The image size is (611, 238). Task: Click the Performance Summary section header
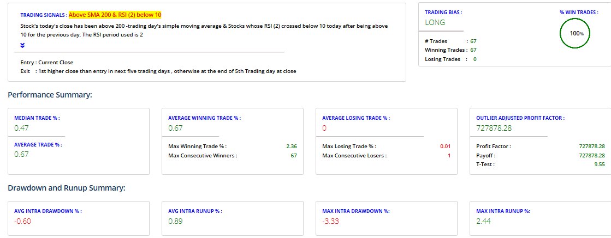tap(50, 95)
